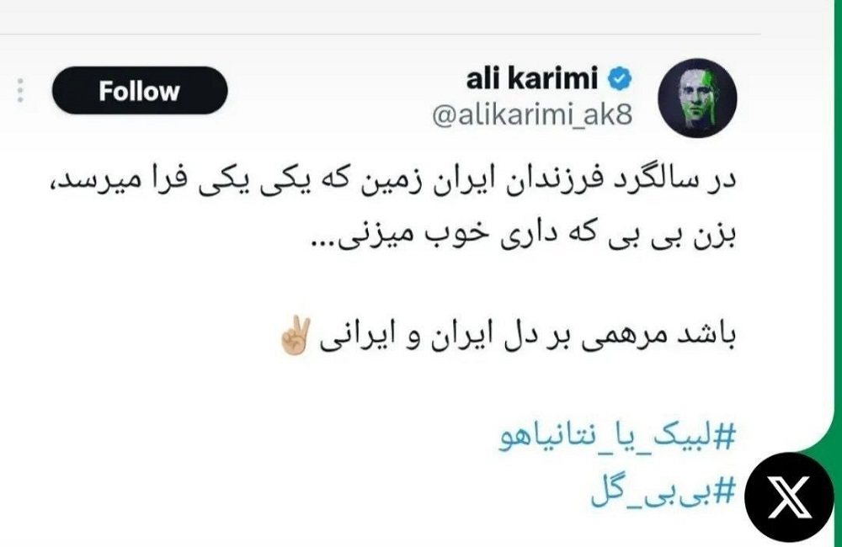Open ali karimi's profile picture
The image size is (842, 547).
coord(697,98)
